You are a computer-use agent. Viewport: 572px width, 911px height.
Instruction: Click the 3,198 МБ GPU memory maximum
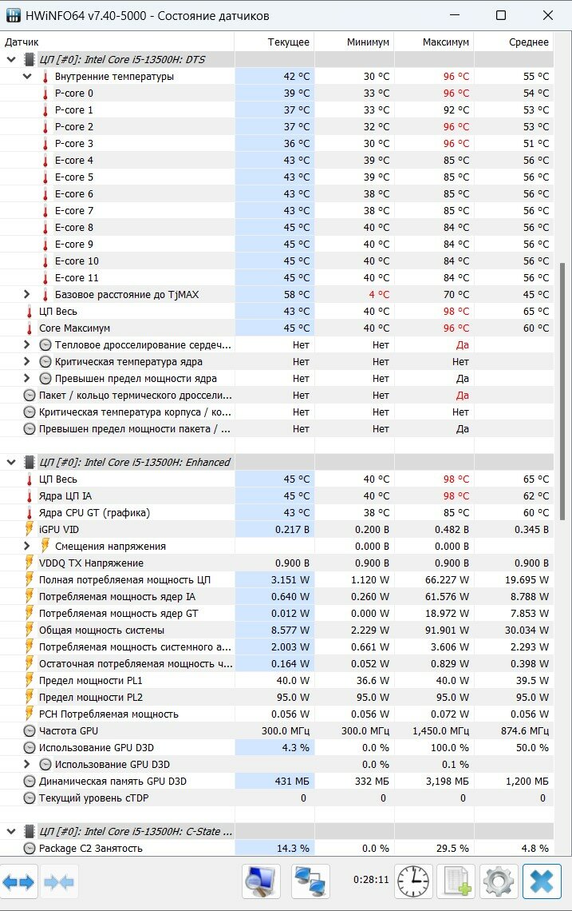point(448,782)
